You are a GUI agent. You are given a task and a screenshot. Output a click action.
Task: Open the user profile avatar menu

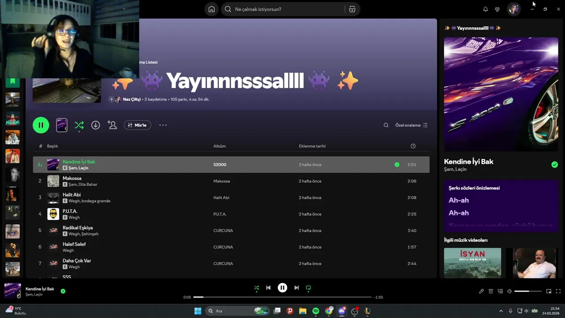click(x=514, y=9)
